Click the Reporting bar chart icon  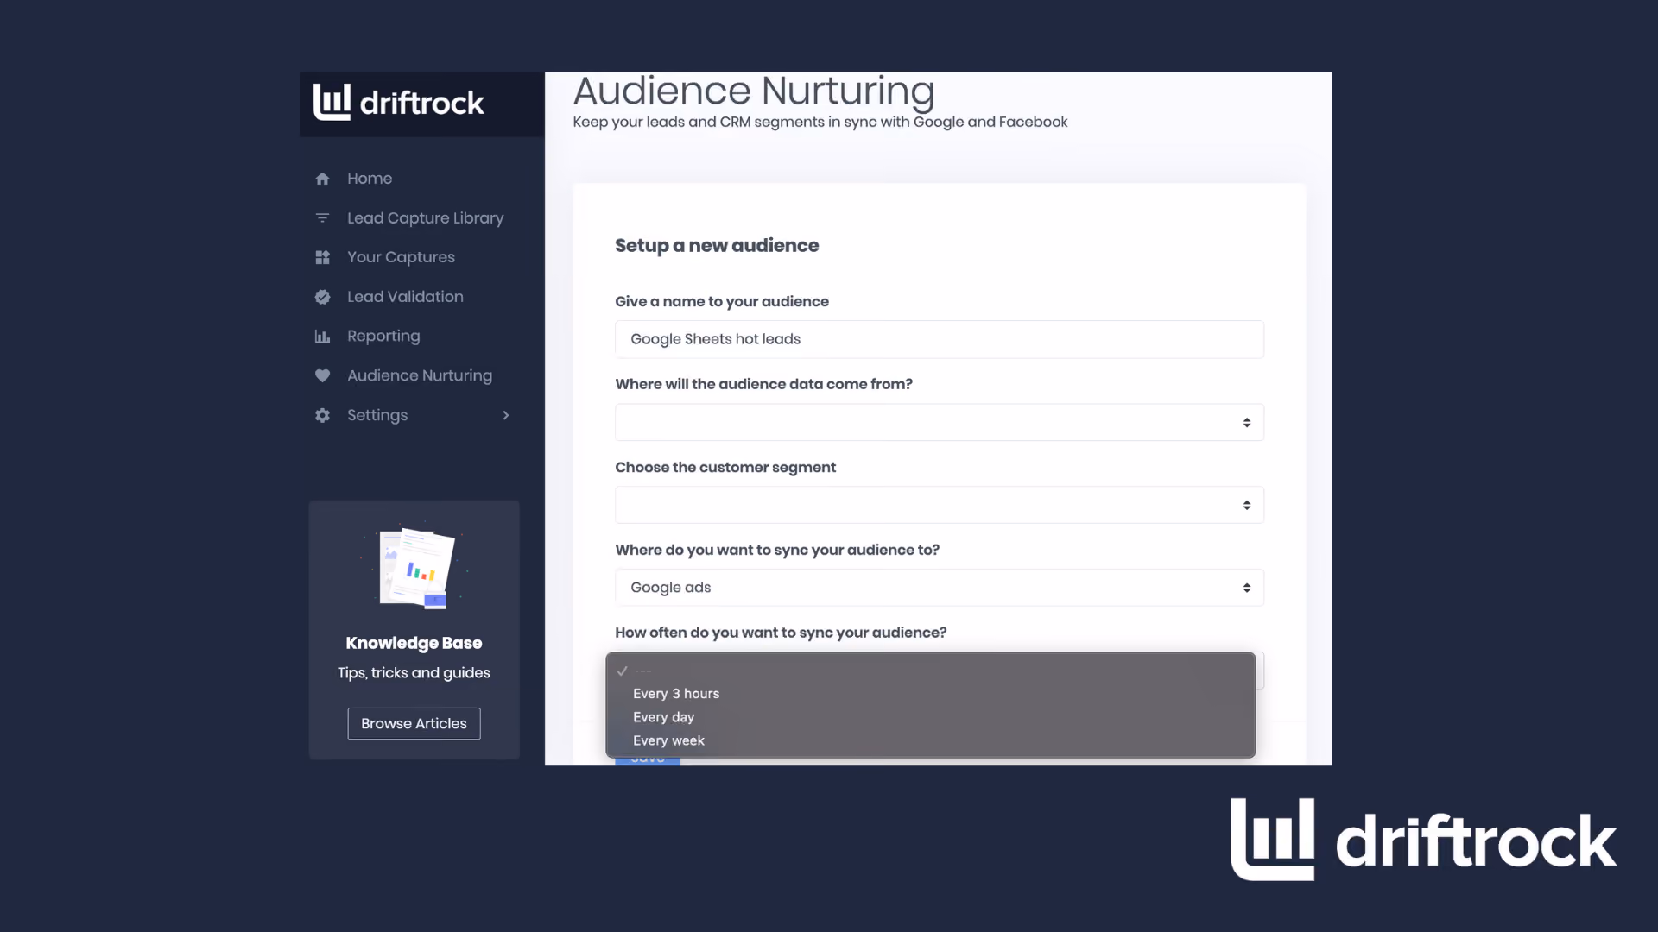[x=322, y=337]
